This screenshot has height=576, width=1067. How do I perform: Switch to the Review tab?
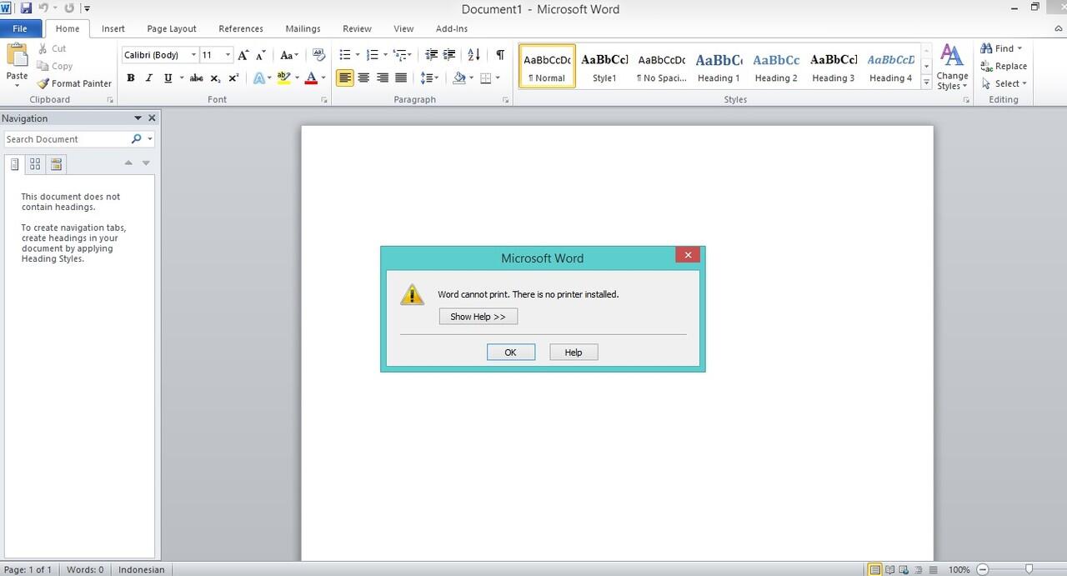(x=357, y=28)
